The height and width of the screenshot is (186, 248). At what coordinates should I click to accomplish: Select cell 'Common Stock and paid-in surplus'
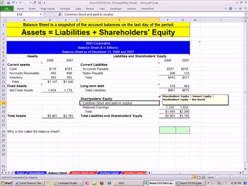[119, 103]
